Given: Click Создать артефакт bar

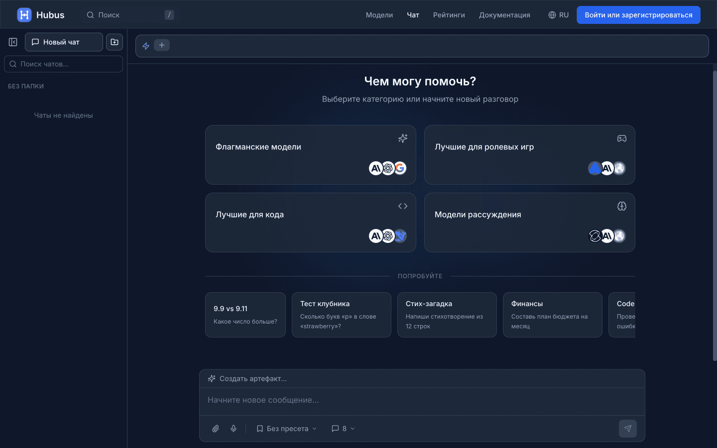Looking at the screenshot, I should [x=422, y=379].
